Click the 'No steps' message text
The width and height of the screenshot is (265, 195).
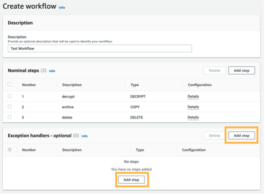click(131, 162)
